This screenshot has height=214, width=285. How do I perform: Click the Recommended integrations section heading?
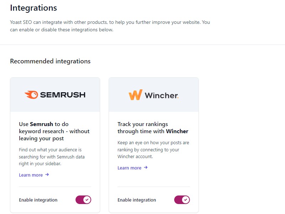(50, 61)
